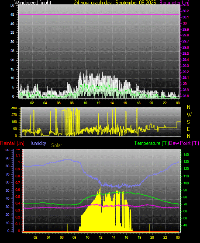The image size is (200, 243).
Task: Click the 18 hour tick on bottom graph
Action: 139,237
